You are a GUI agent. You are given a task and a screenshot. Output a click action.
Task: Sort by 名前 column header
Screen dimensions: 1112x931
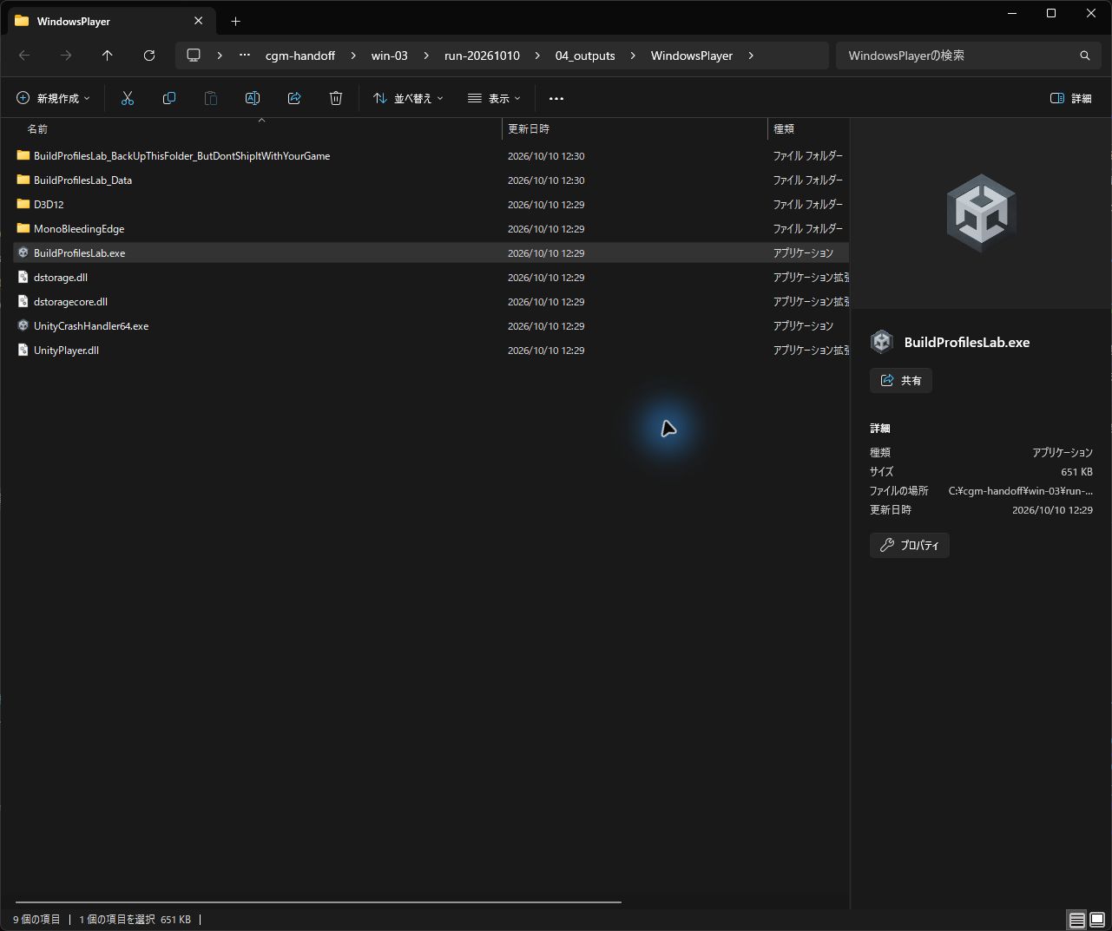pyautogui.click(x=259, y=128)
